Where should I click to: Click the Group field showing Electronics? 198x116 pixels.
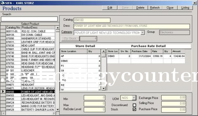point(174,32)
